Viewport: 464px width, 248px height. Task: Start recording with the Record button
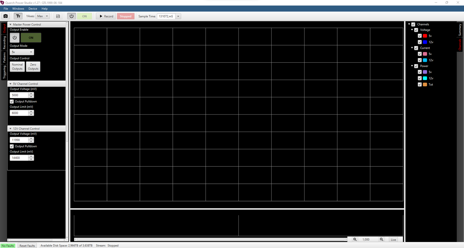[106, 16]
